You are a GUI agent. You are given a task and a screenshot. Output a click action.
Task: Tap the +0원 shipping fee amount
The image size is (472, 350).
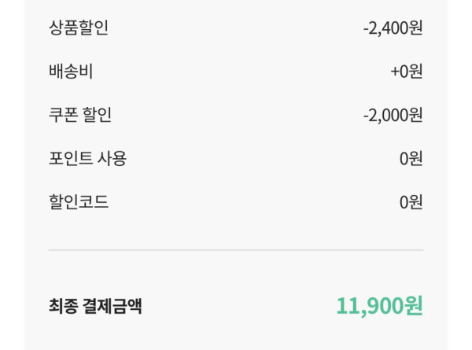point(406,72)
